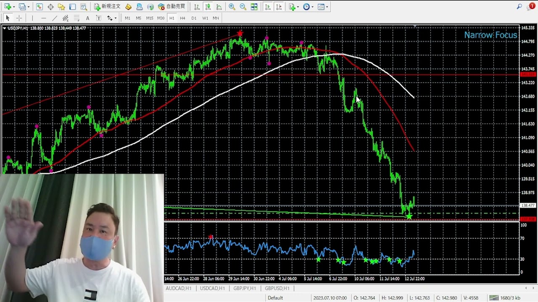
Task: Open the AUDCAD,H1 chart tab
Action: pyautogui.click(x=178, y=288)
